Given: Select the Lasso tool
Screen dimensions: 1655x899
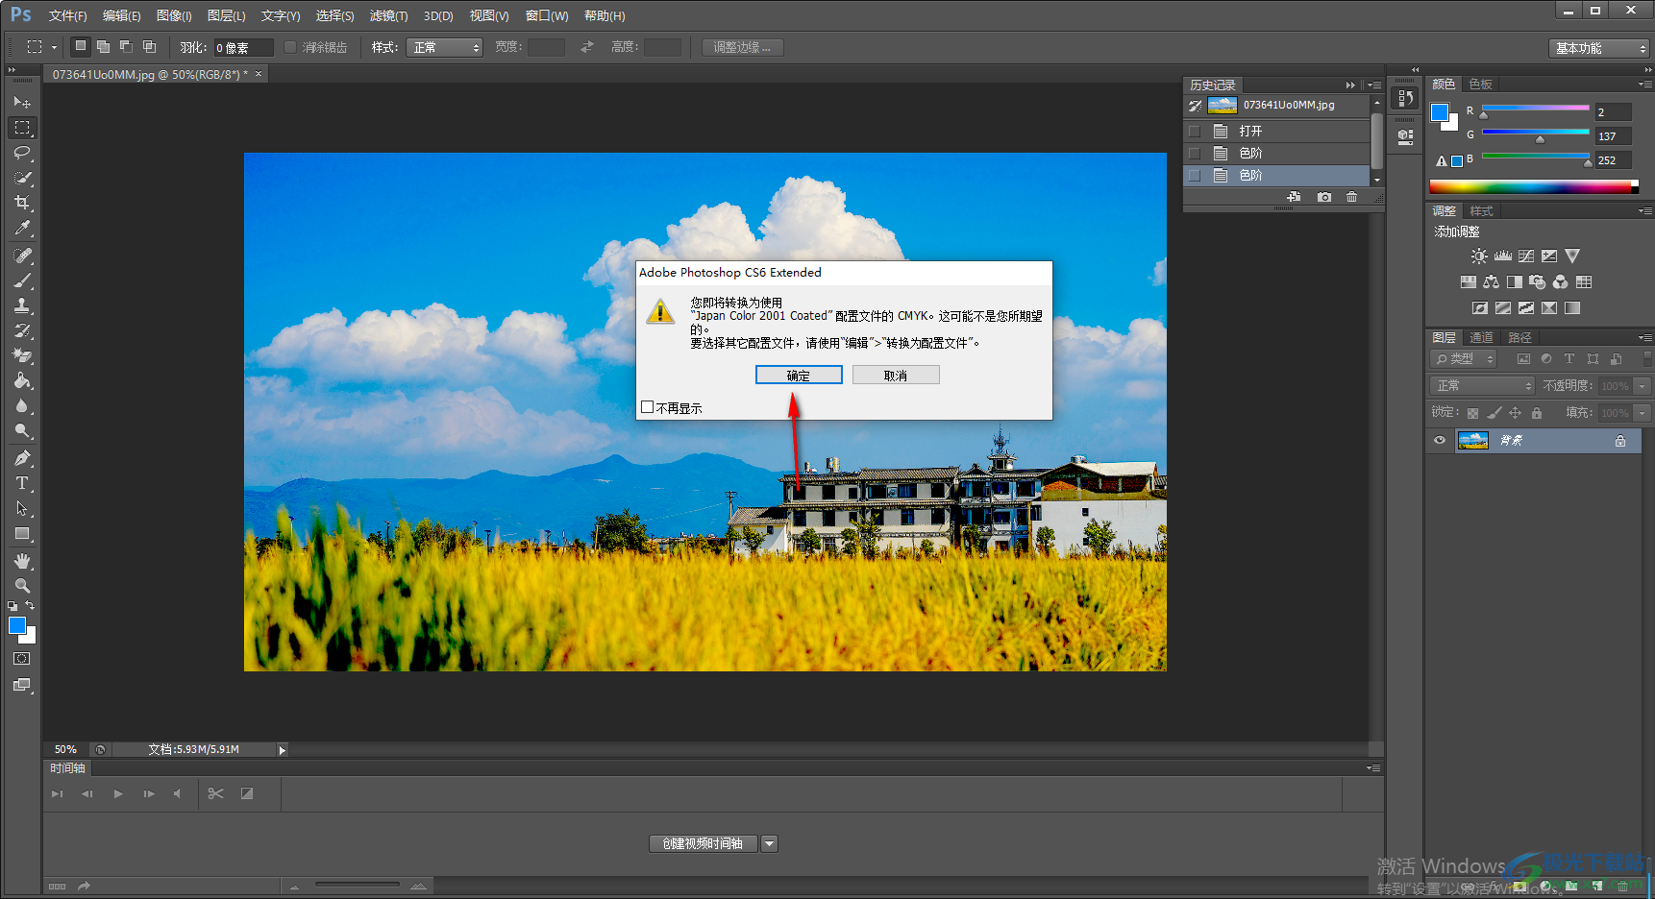Looking at the screenshot, I should [22, 153].
